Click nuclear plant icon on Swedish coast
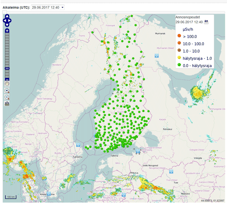Viewport: 227px width, 205px height. [x=77, y=145]
